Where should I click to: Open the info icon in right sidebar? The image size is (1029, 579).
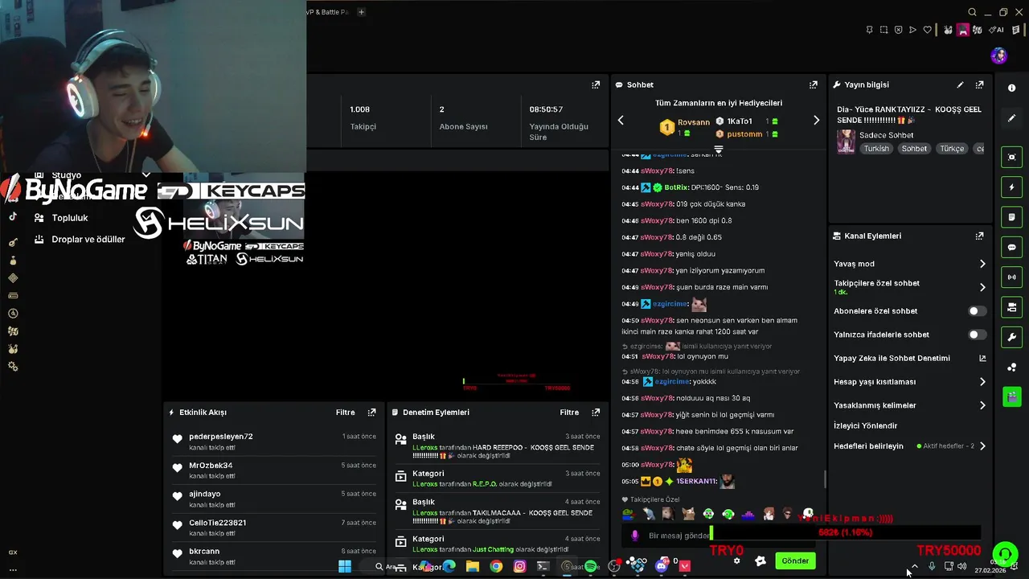click(1012, 88)
